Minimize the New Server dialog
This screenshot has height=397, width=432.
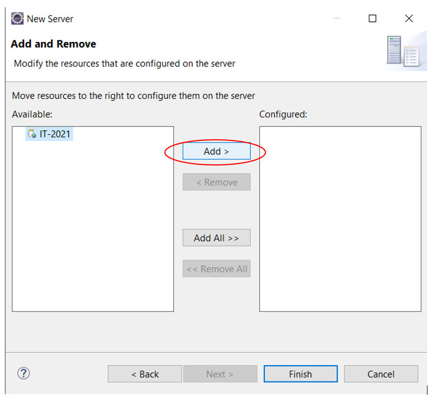point(336,18)
